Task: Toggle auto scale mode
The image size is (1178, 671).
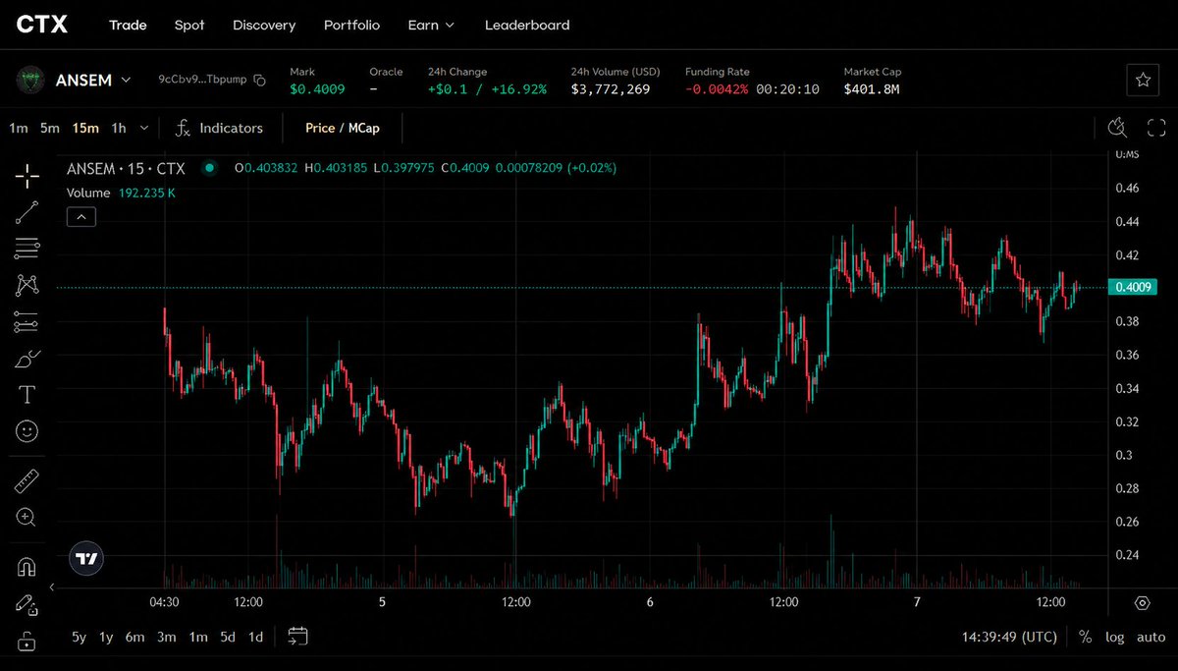Action: 1151,637
